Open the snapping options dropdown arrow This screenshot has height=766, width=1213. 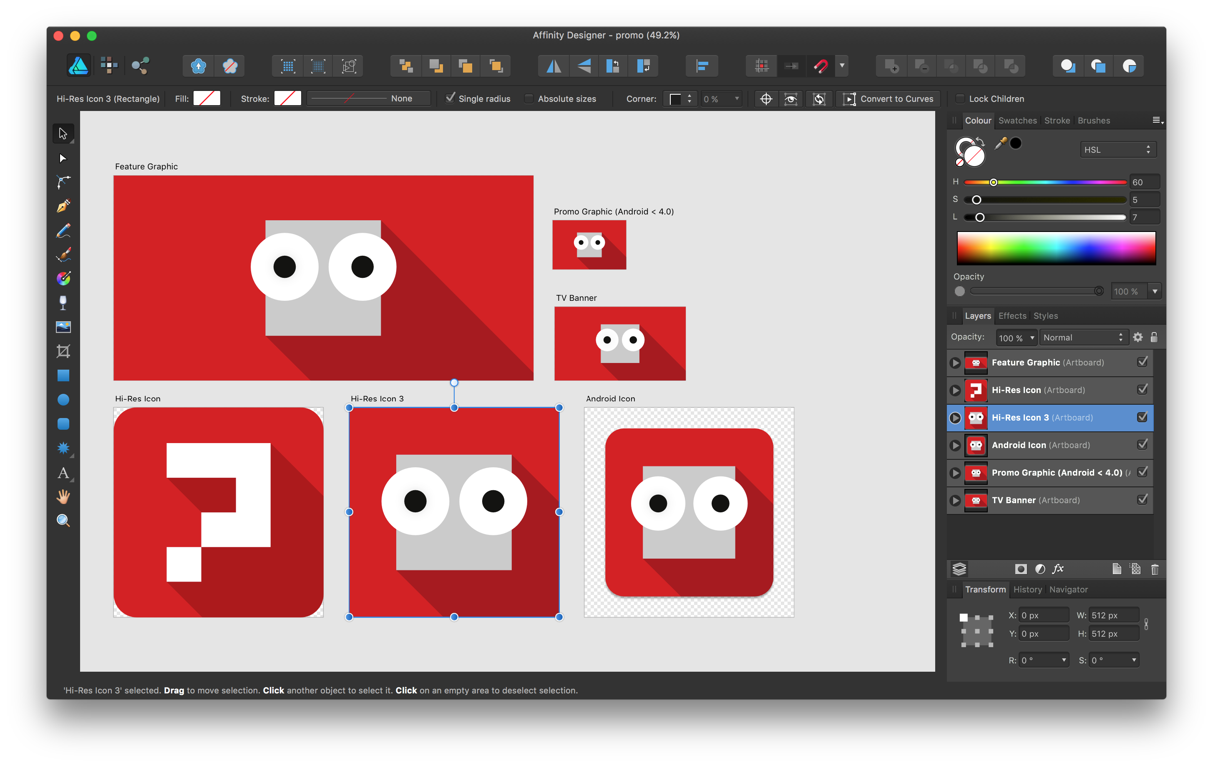click(x=842, y=66)
